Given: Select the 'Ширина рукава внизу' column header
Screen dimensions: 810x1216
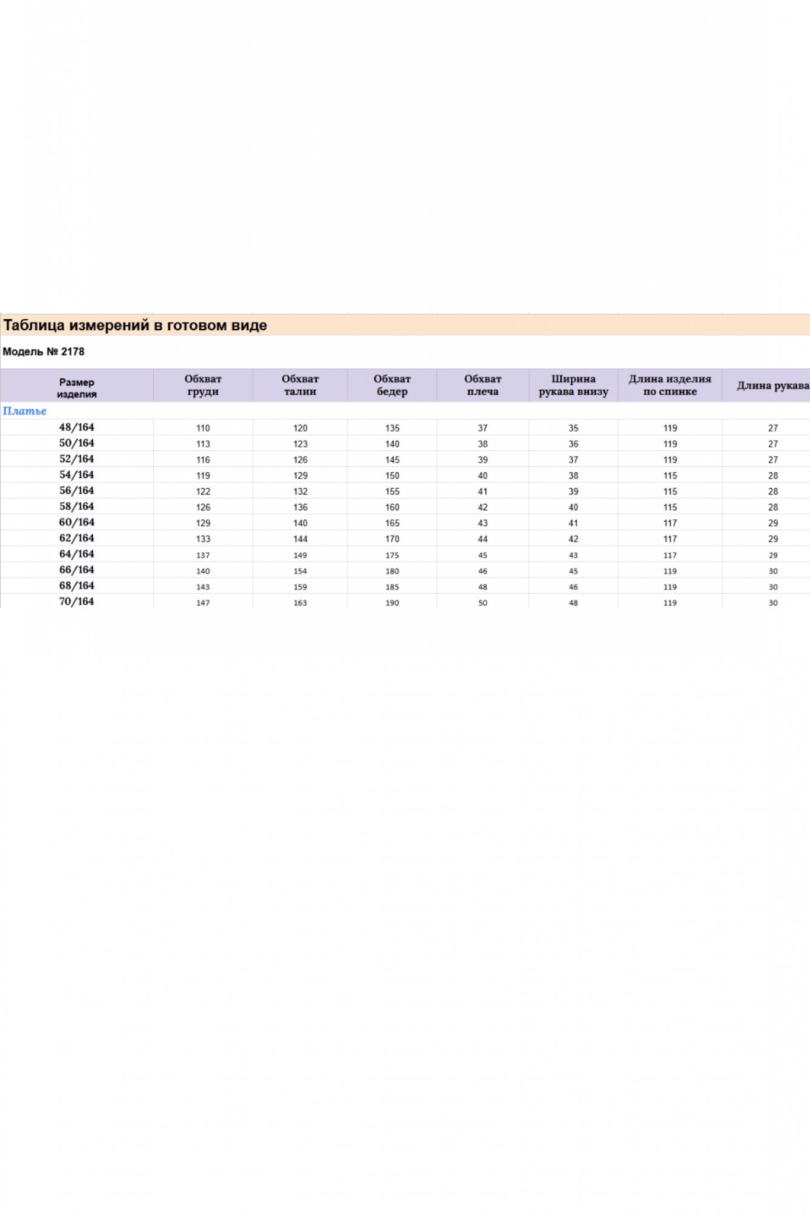Looking at the screenshot, I should pos(573,385).
